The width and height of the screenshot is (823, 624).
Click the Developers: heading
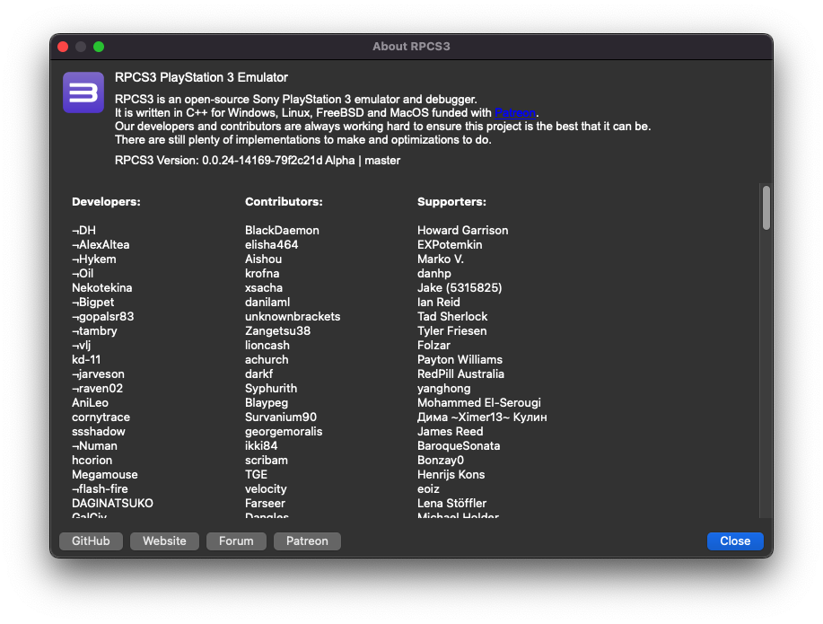[106, 202]
